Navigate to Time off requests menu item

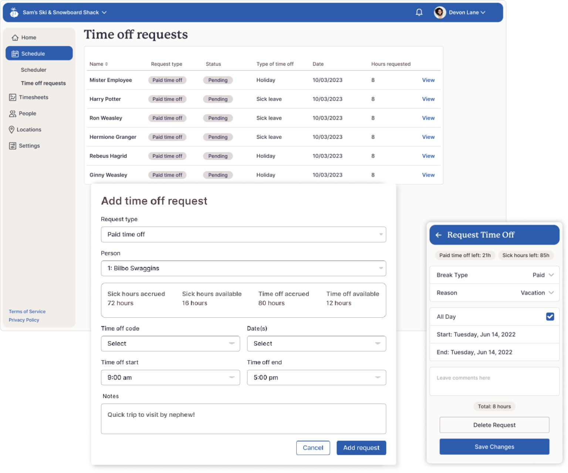[44, 83]
